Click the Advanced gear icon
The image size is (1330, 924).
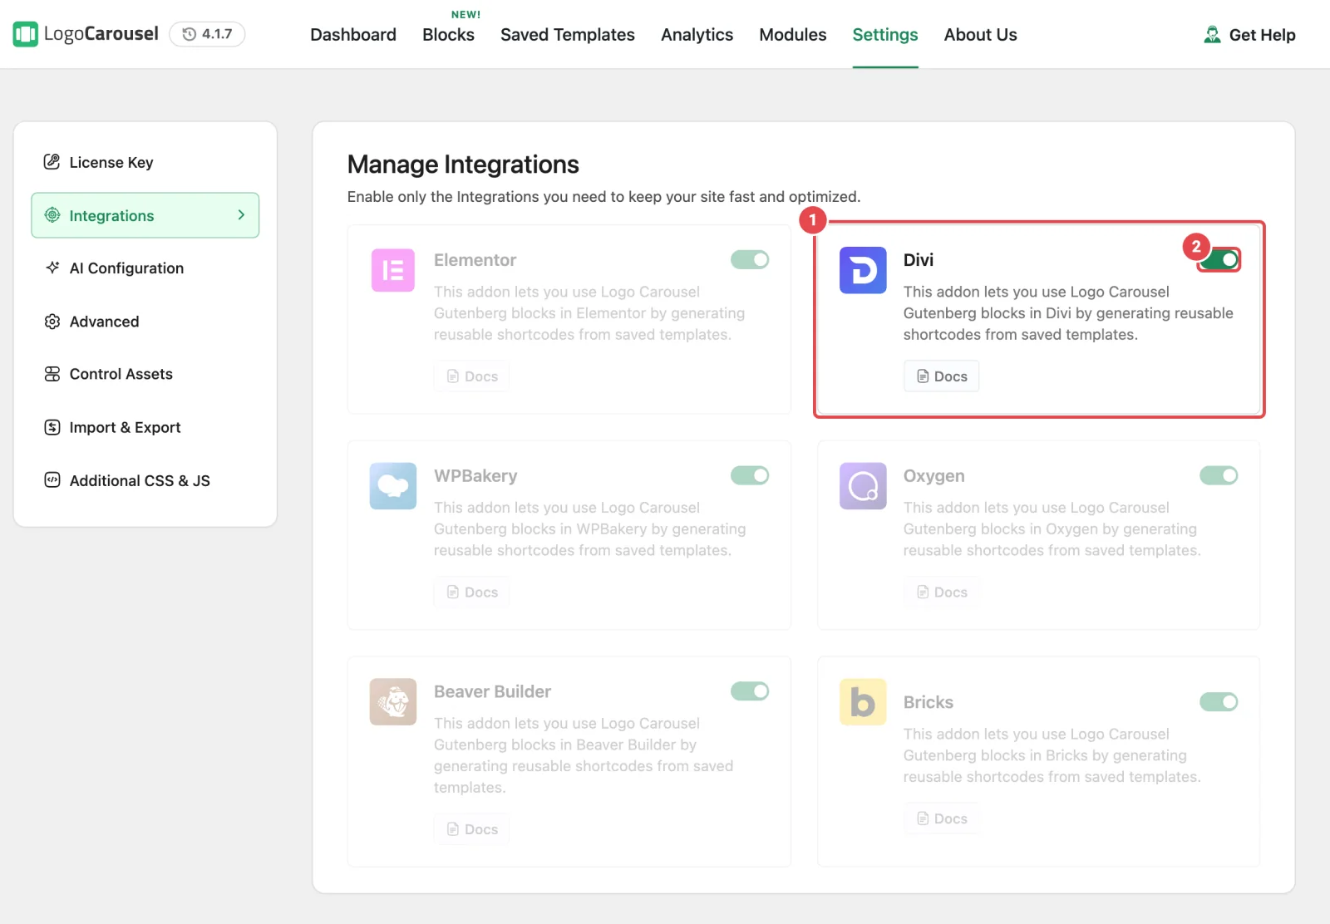coord(52,322)
